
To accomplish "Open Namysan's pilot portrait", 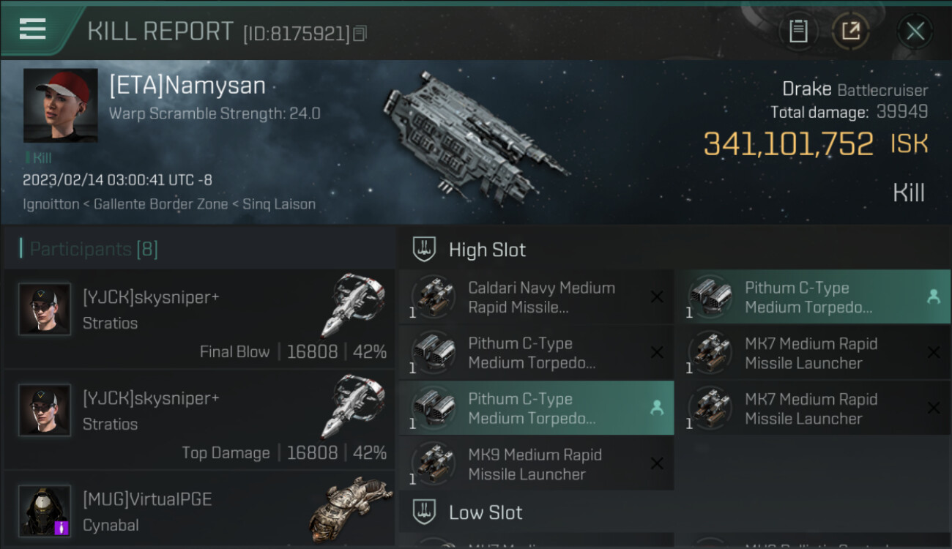I will [x=61, y=105].
